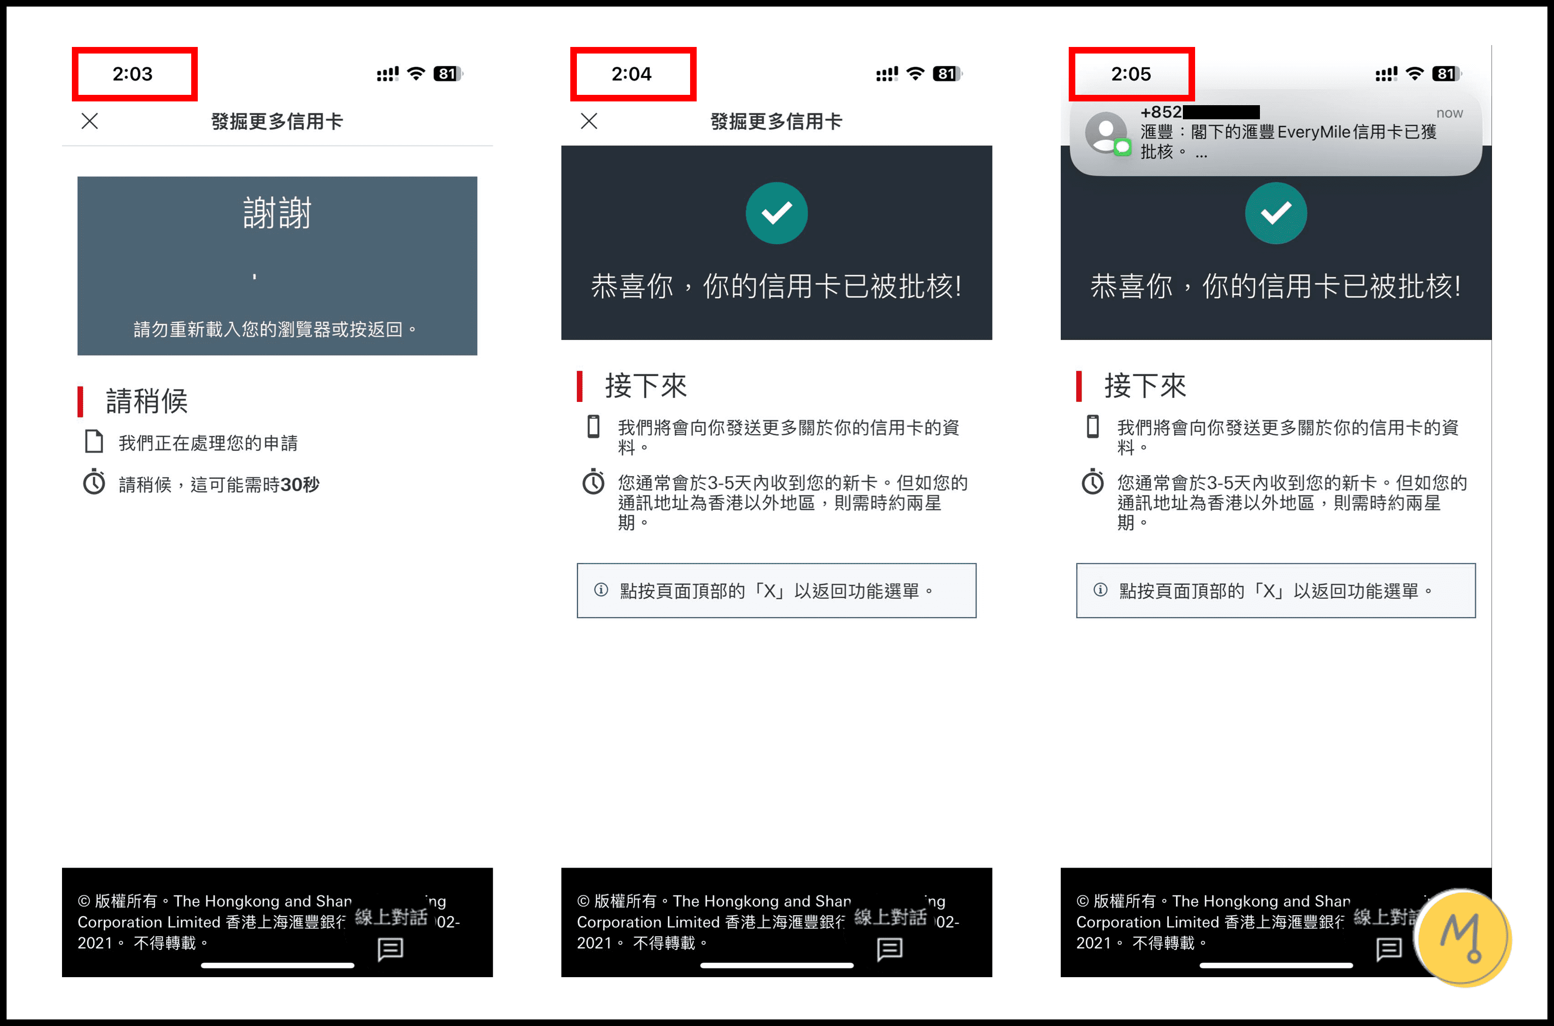Tap the 線上對話 label on the 2:03 screen
The height and width of the screenshot is (1026, 1554).
pyautogui.click(x=391, y=918)
